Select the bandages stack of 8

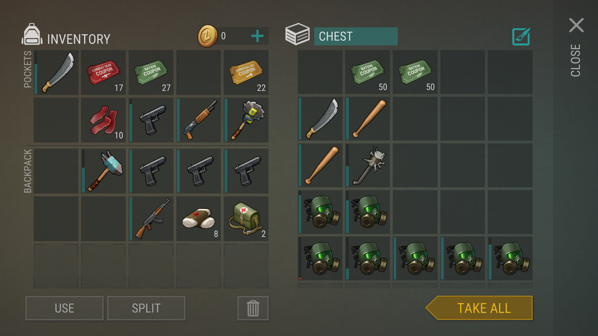coord(198,218)
